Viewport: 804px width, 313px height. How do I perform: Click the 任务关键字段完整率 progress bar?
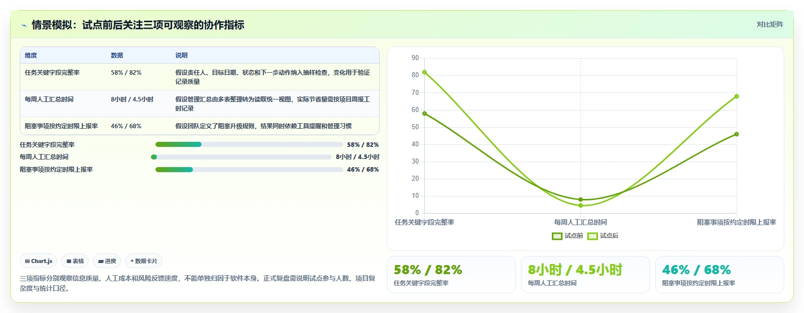(249, 144)
